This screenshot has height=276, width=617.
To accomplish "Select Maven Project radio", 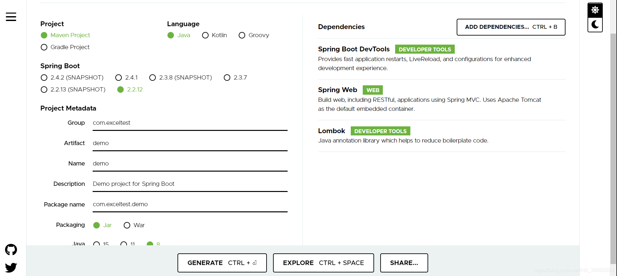I will pos(65,35).
